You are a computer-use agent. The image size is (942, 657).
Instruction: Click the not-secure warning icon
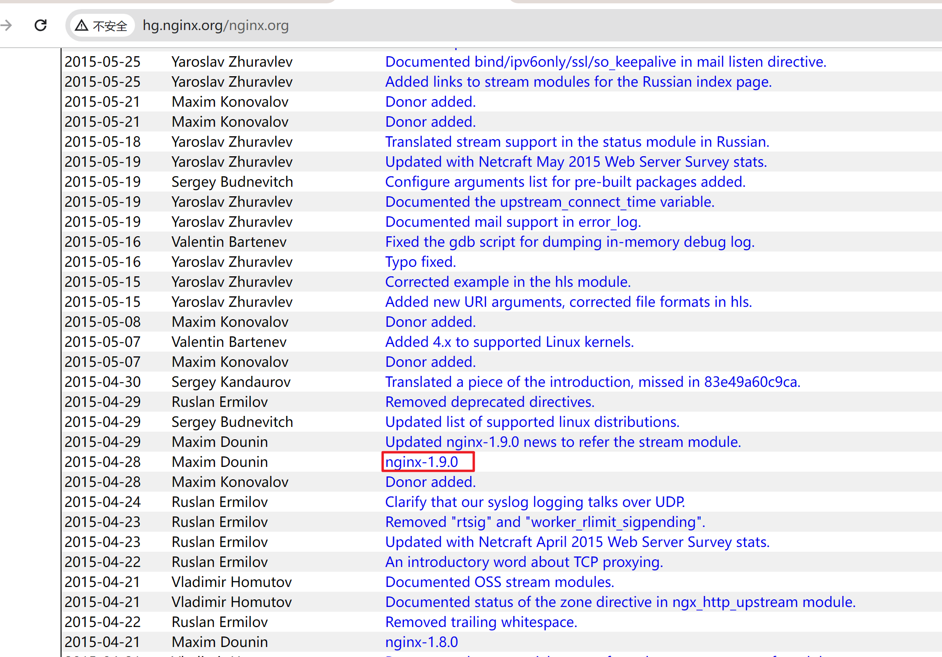tap(82, 25)
